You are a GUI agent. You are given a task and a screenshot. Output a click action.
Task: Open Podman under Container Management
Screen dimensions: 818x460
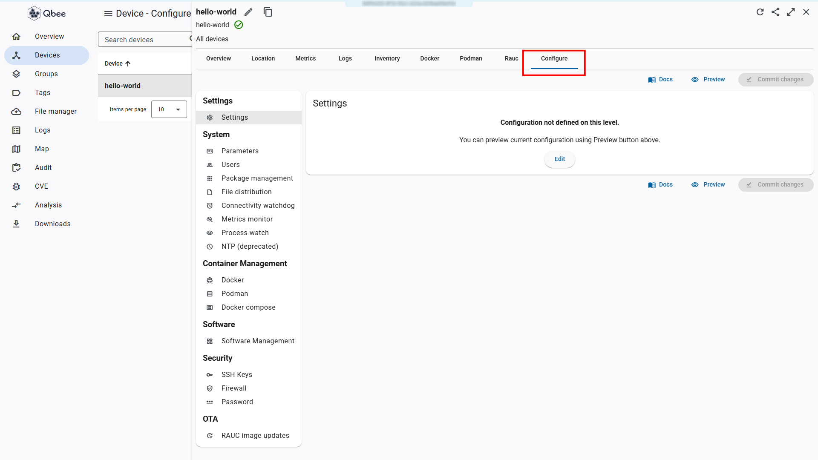[x=249, y=294]
